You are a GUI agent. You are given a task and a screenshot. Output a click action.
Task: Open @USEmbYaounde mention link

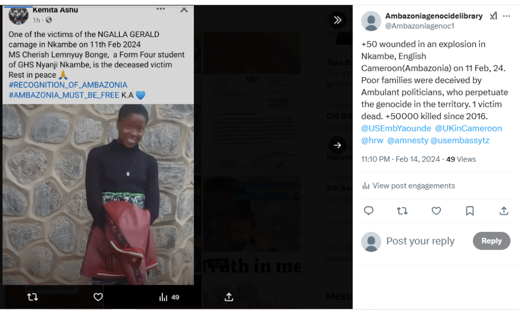396,128
